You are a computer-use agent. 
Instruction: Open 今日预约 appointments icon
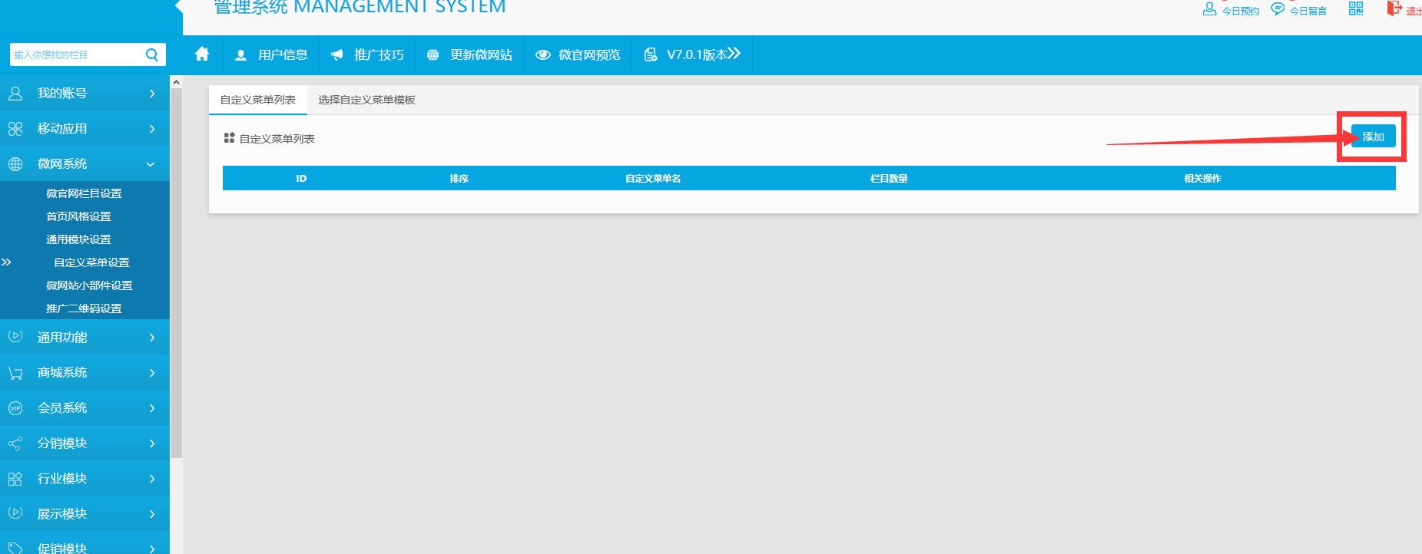point(1209,9)
